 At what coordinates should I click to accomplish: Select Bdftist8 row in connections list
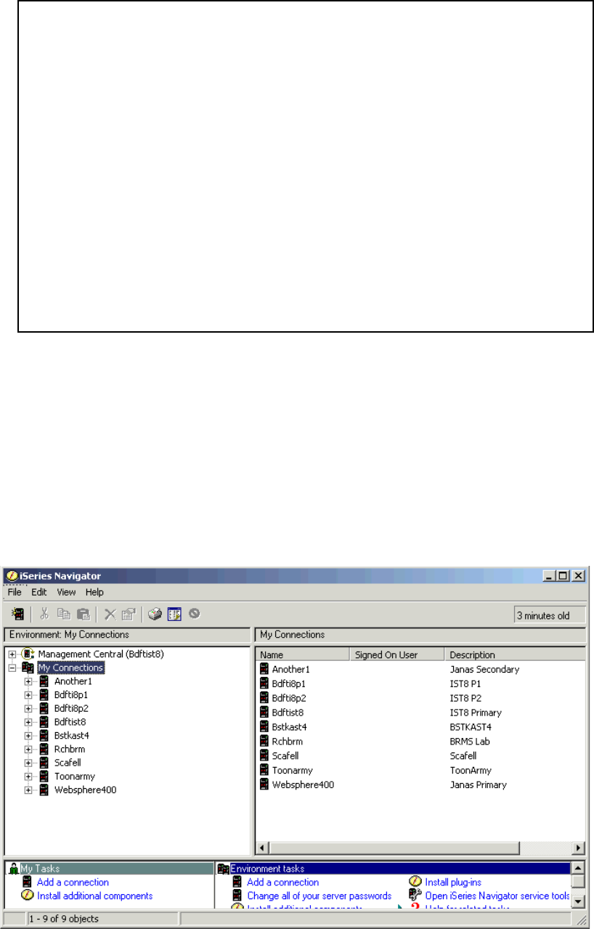421,713
